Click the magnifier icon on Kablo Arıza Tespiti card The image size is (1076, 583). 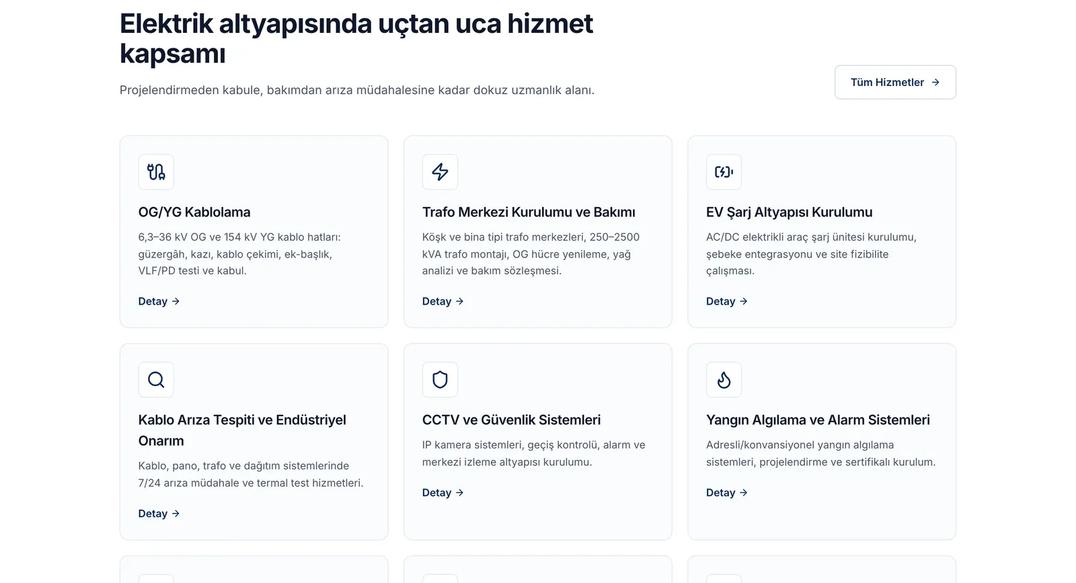[156, 380]
